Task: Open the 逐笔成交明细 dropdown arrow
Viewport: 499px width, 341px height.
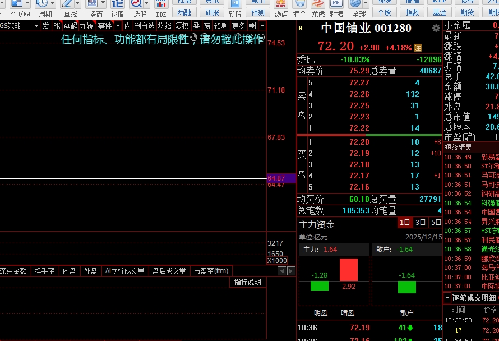Action: pos(447,298)
